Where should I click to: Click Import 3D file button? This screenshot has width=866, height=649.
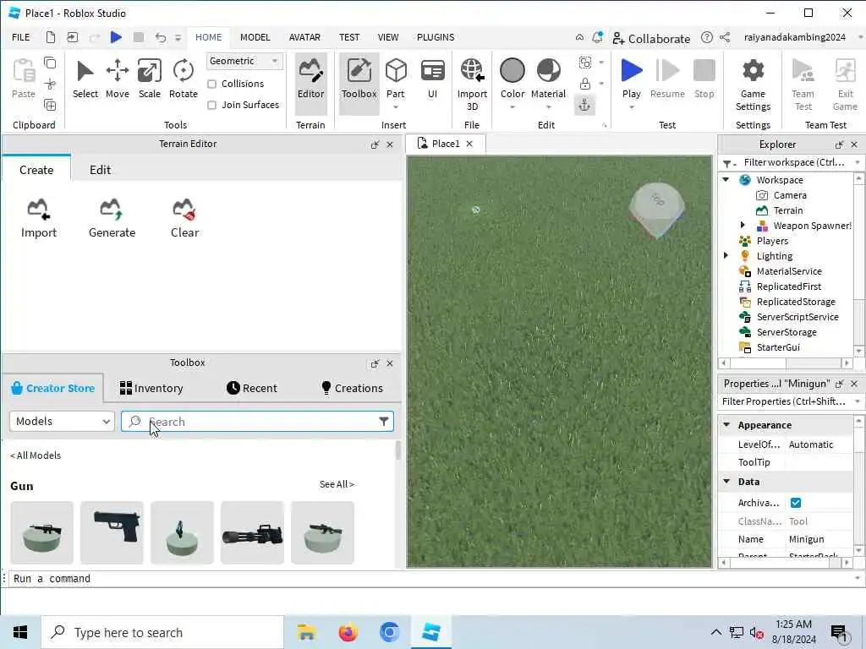tap(472, 85)
